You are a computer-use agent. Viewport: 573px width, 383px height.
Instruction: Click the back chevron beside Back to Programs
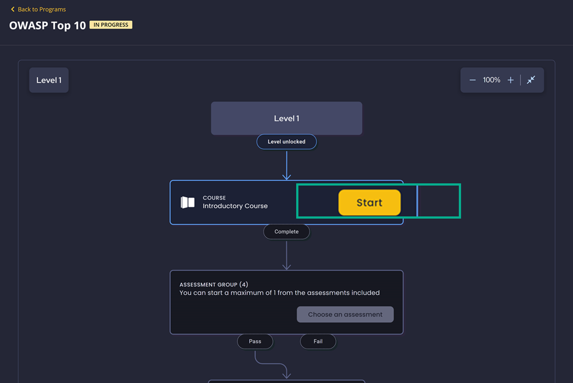pyautogui.click(x=13, y=9)
